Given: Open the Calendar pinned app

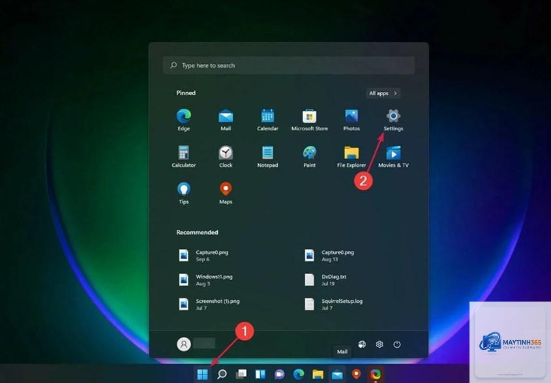Looking at the screenshot, I should (267, 120).
